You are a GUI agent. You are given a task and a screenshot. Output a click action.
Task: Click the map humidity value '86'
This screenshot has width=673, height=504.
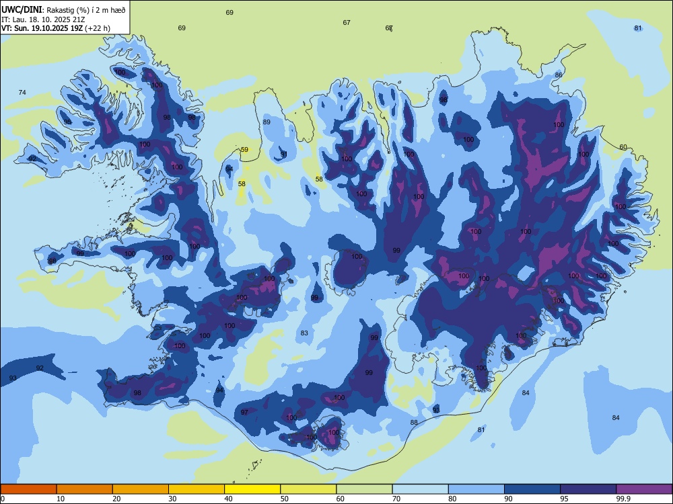click(559, 75)
